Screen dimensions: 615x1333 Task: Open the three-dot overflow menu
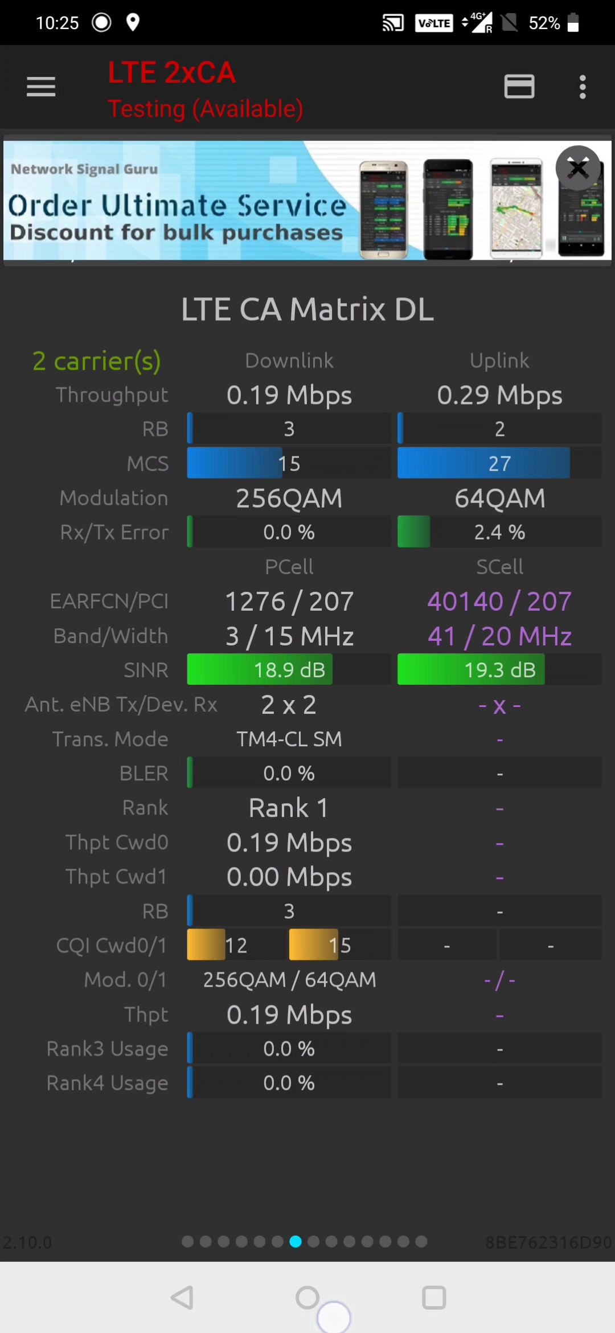click(582, 87)
